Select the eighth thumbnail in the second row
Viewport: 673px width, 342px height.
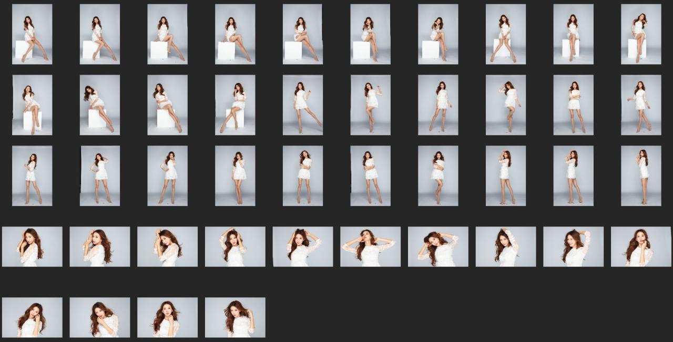(506, 105)
